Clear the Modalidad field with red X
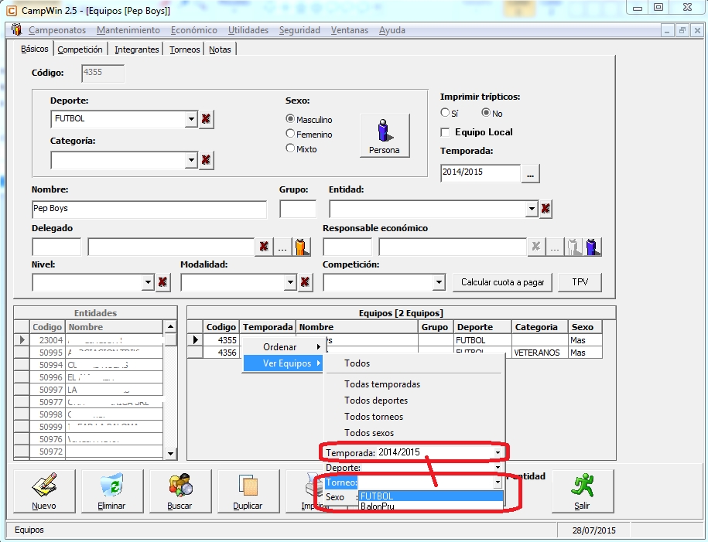This screenshot has height=542, width=708. point(305,282)
